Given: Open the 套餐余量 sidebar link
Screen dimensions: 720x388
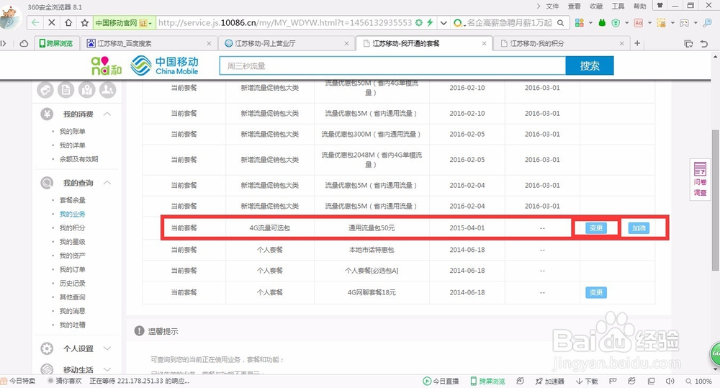Looking at the screenshot, I should (72, 200).
